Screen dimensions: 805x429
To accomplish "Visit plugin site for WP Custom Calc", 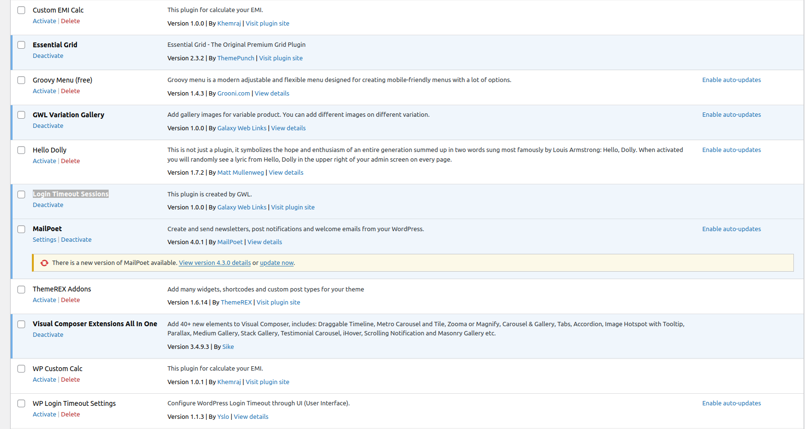I will coord(268,382).
